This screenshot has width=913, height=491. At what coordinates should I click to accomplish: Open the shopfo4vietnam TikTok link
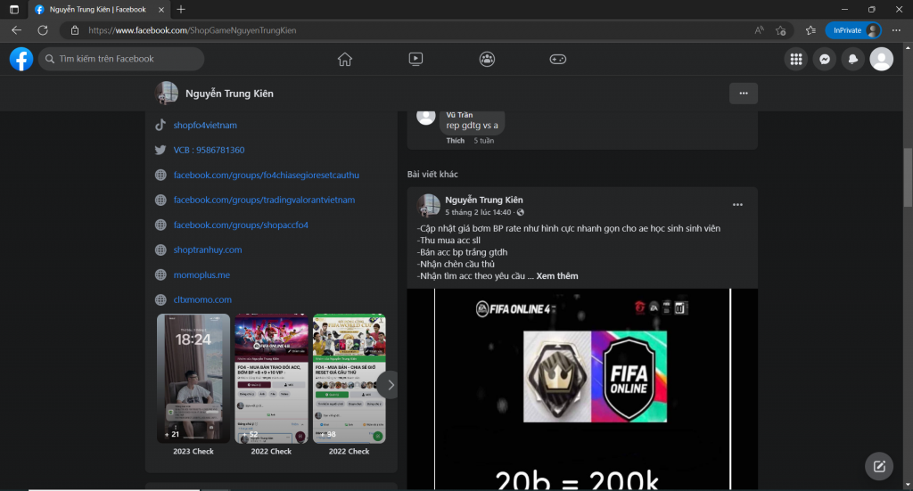coord(205,126)
